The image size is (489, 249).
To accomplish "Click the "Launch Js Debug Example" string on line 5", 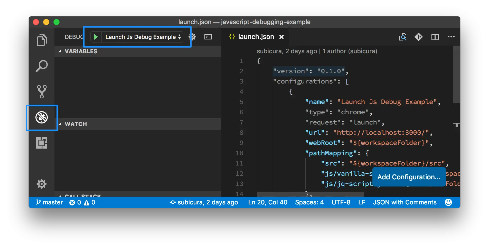I will coord(387,102).
